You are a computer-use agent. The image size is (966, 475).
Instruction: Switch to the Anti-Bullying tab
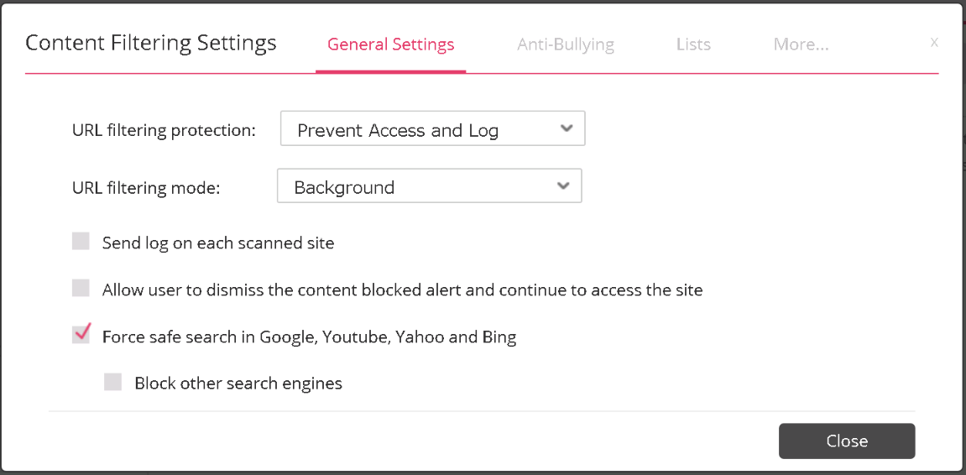565,44
